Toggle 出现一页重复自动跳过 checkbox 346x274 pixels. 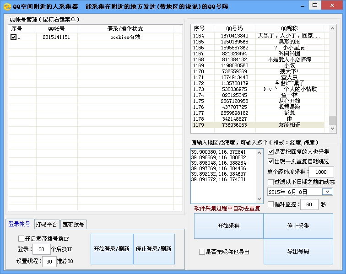click(x=271, y=161)
